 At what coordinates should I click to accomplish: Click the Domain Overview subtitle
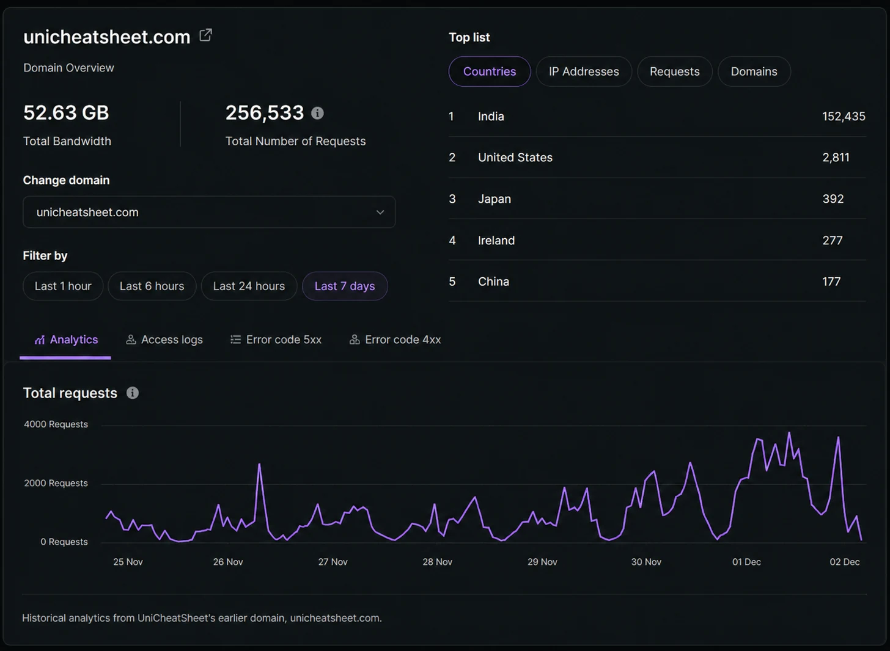(68, 68)
